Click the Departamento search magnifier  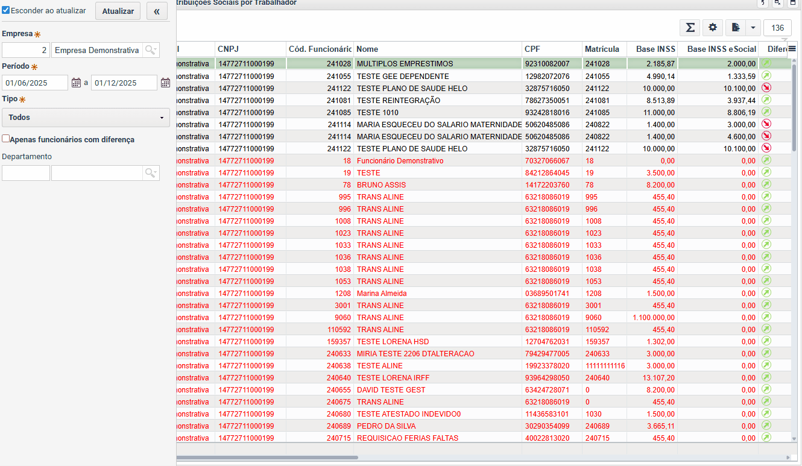[151, 173]
